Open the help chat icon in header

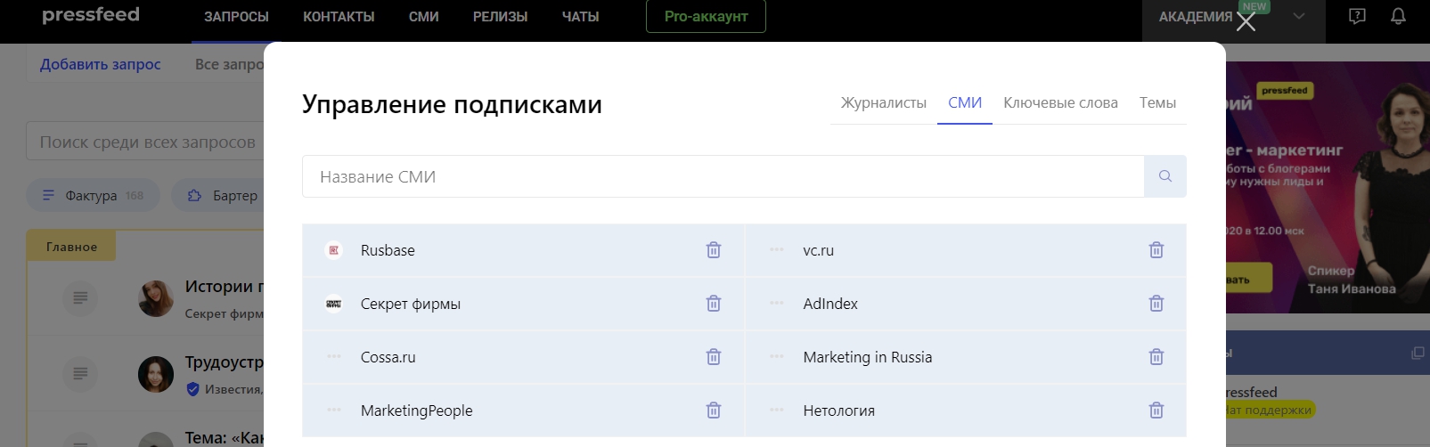[1357, 16]
